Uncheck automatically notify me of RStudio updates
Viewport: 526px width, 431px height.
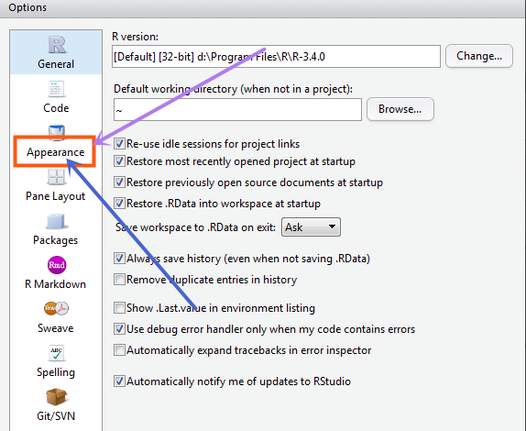(119, 381)
